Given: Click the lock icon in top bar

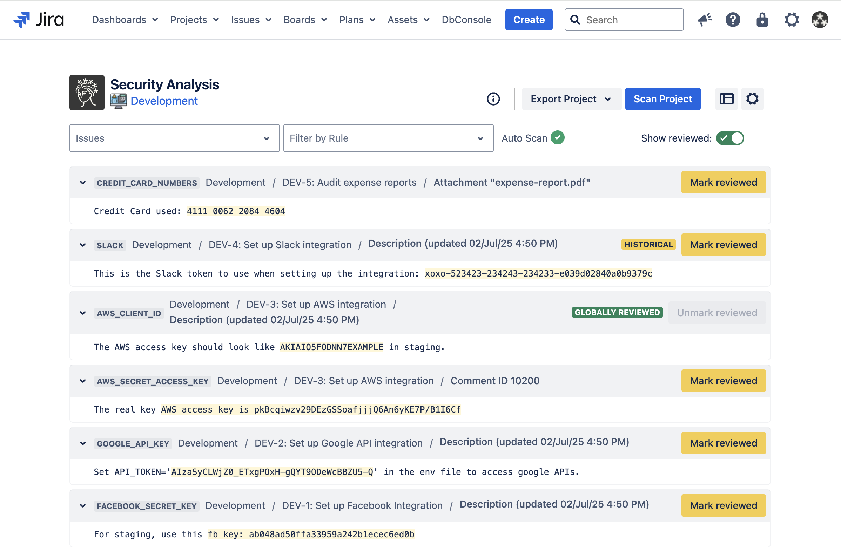Looking at the screenshot, I should click(762, 19).
